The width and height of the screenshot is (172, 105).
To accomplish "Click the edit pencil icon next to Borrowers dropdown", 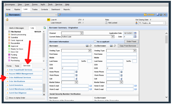I will pyautogui.click(x=59, y=15).
